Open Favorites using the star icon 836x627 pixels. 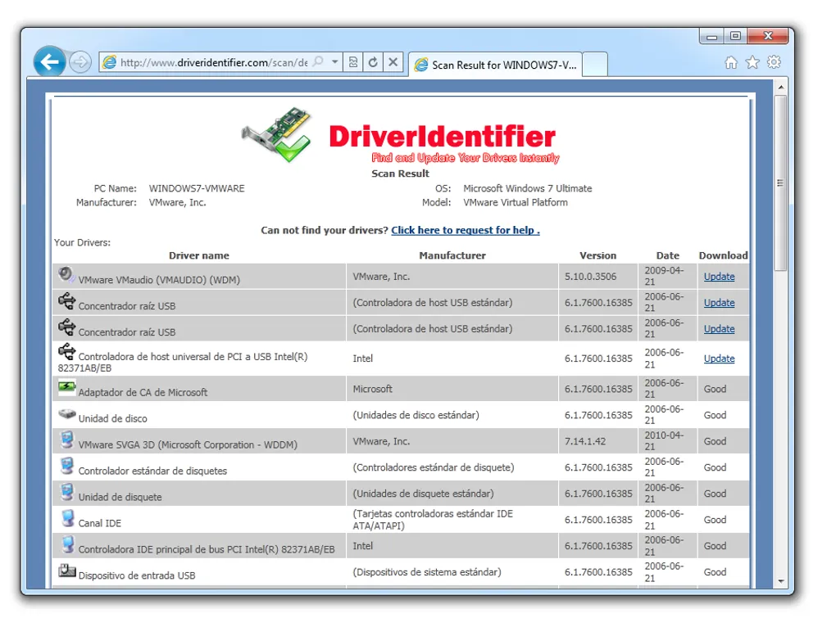coord(752,63)
